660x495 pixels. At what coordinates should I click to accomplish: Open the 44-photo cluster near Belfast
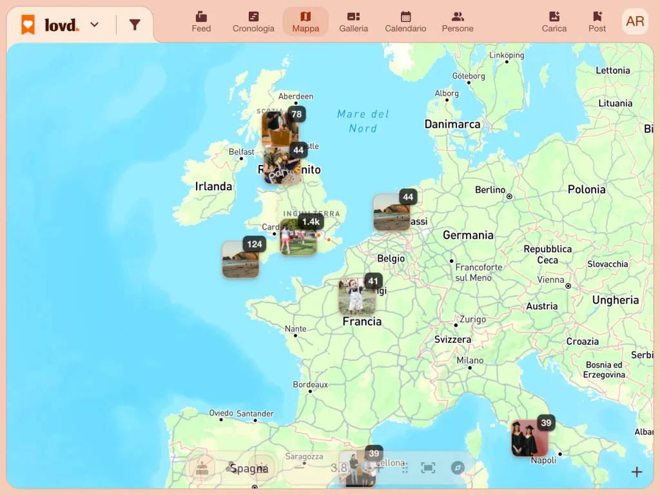pyautogui.click(x=282, y=166)
